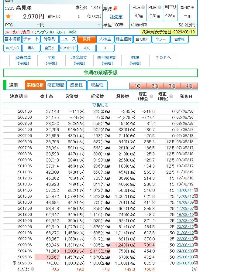Select the 決算 tab

pyautogui.click(x=87, y=39)
